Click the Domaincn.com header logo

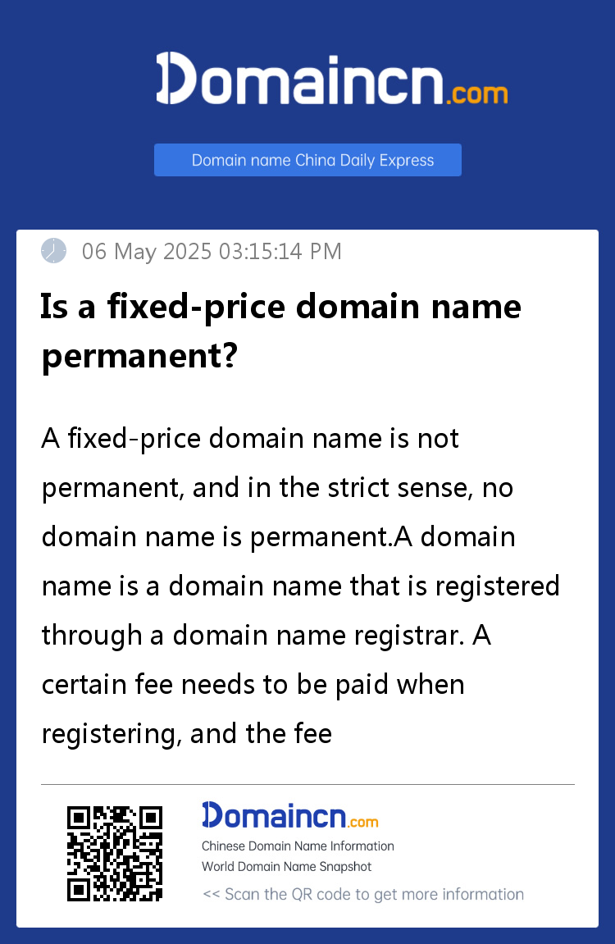[x=331, y=79]
